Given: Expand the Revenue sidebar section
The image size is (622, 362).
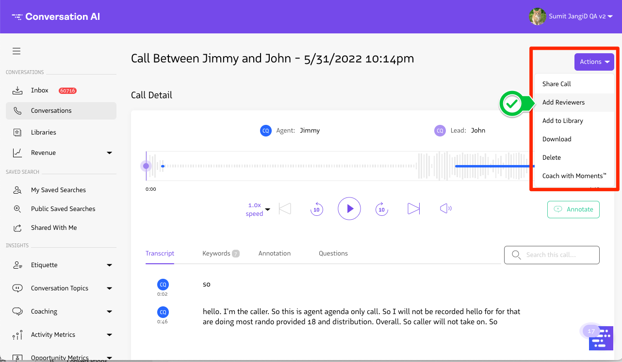Looking at the screenshot, I should click(x=109, y=153).
